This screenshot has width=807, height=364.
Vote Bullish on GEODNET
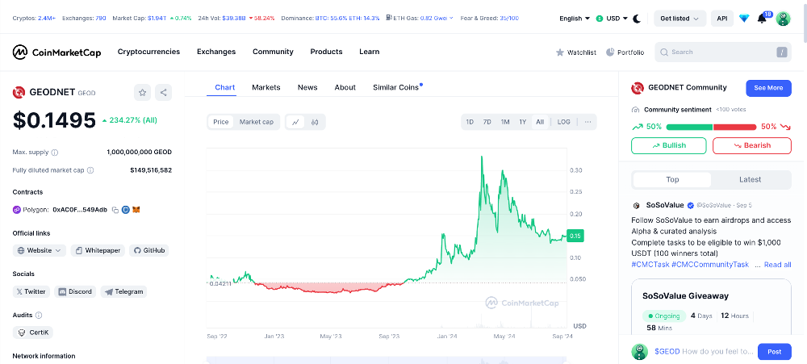pos(669,146)
